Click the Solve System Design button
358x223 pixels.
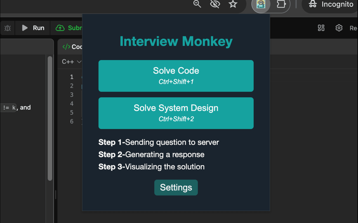(x=176, y=113)
